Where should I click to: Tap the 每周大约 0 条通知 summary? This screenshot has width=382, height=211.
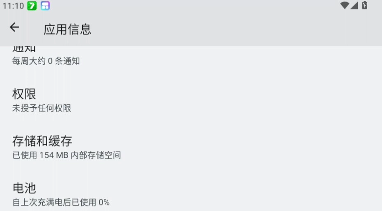(46, 61)
